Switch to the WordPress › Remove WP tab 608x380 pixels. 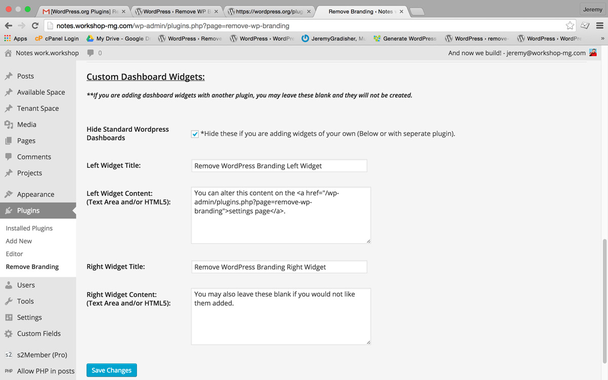tap(176, 11)
